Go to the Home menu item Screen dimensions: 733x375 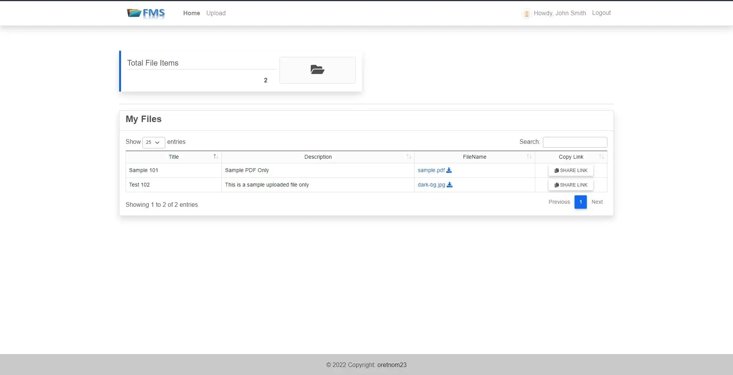point(192,13)
